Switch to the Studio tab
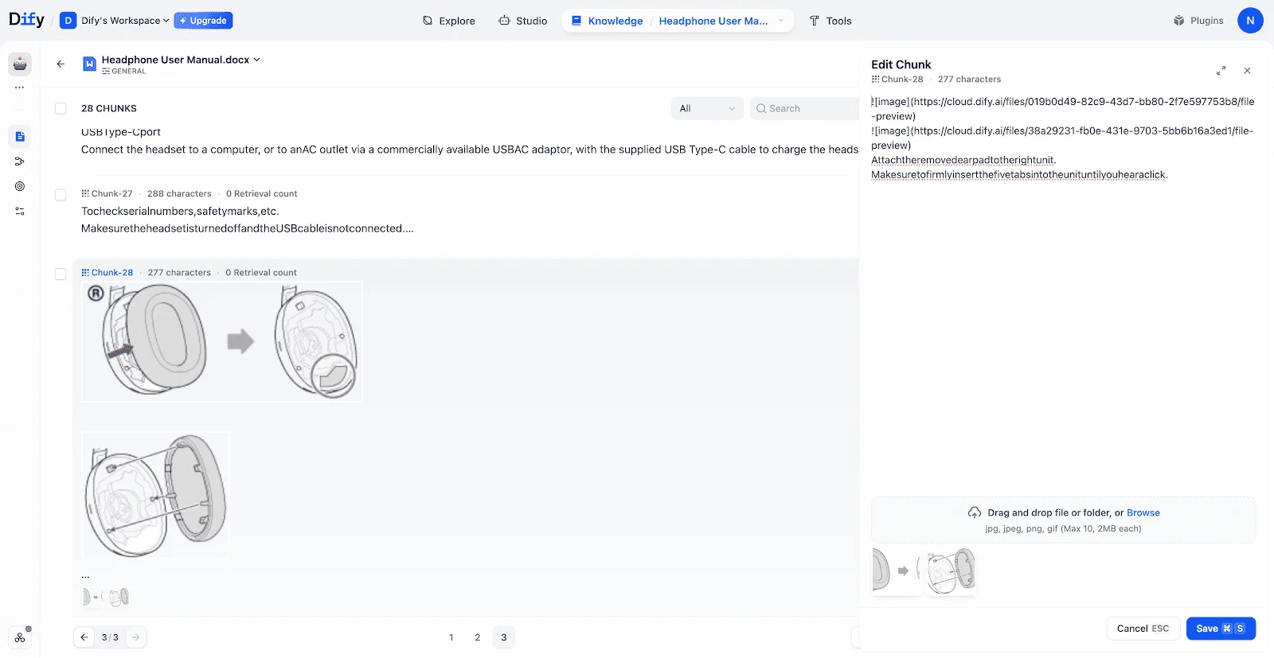 click(523, 21)
